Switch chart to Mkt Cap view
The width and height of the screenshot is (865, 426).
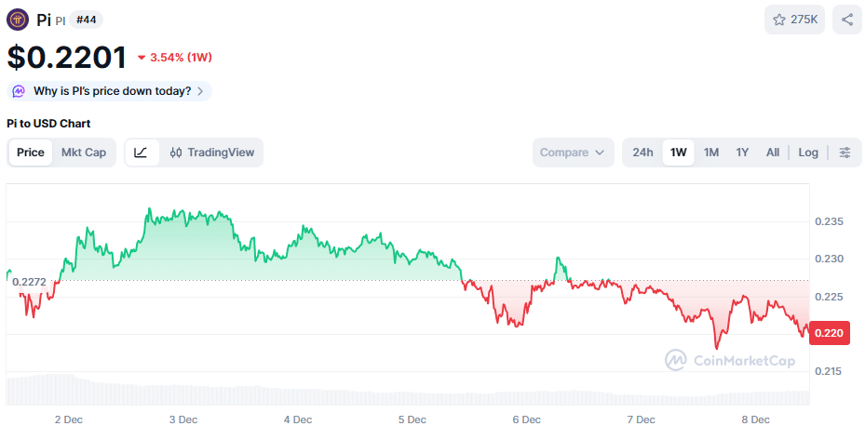84,153
